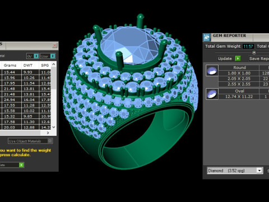This screenshot has height=202, width=269.
Task: Click the Round shape header cell
Action: click(x=239, y=67)
